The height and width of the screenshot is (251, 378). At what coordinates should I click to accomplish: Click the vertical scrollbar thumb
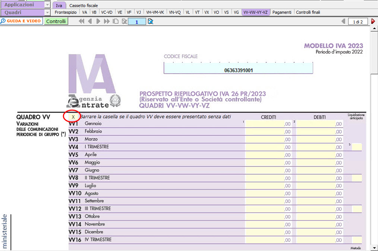tap(374, 53)
